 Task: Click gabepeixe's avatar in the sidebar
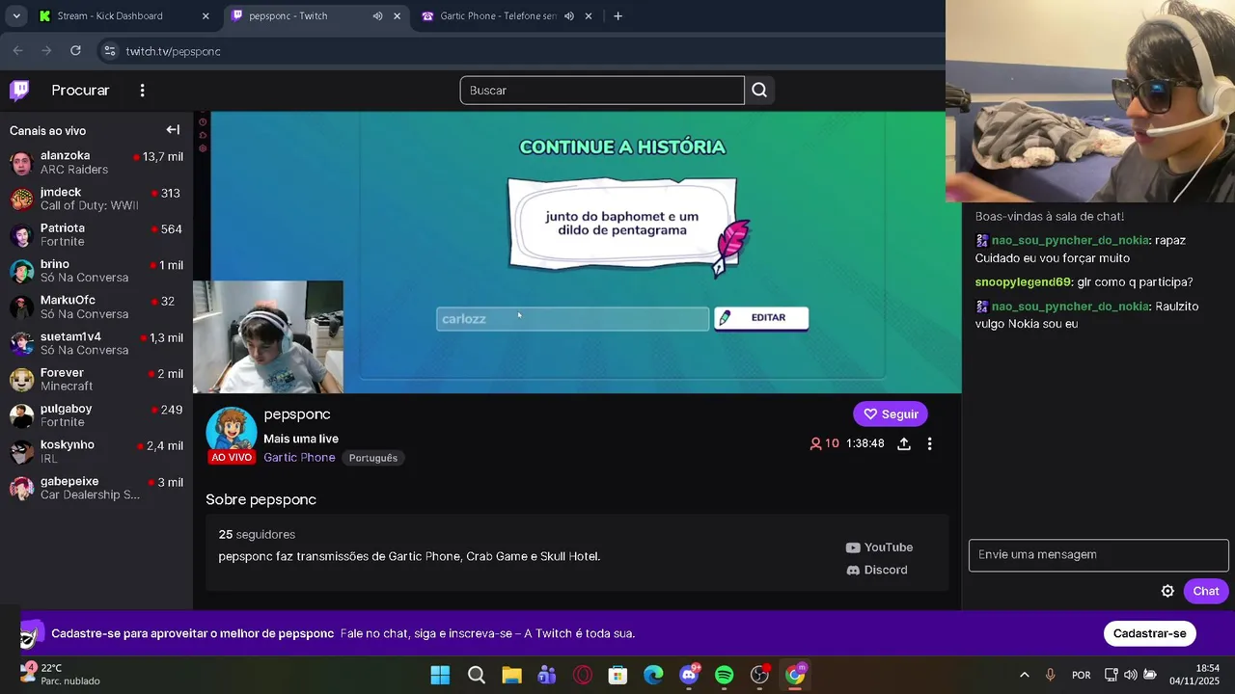[21, 489]
